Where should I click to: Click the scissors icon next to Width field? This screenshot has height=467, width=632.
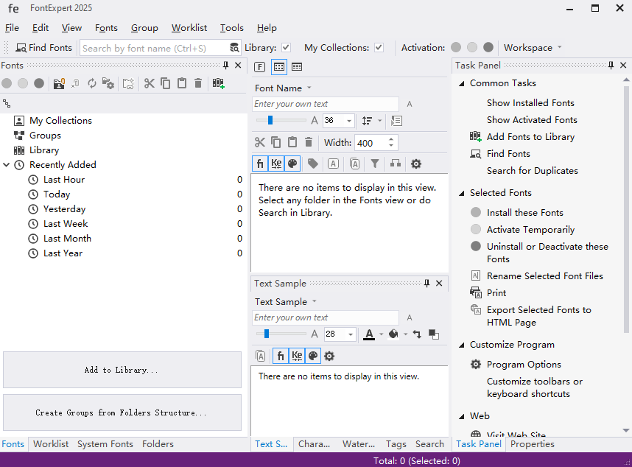tap(260, 142)
